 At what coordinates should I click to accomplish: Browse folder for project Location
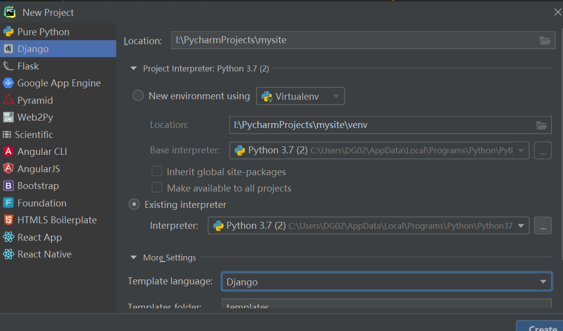pos(545,41)
